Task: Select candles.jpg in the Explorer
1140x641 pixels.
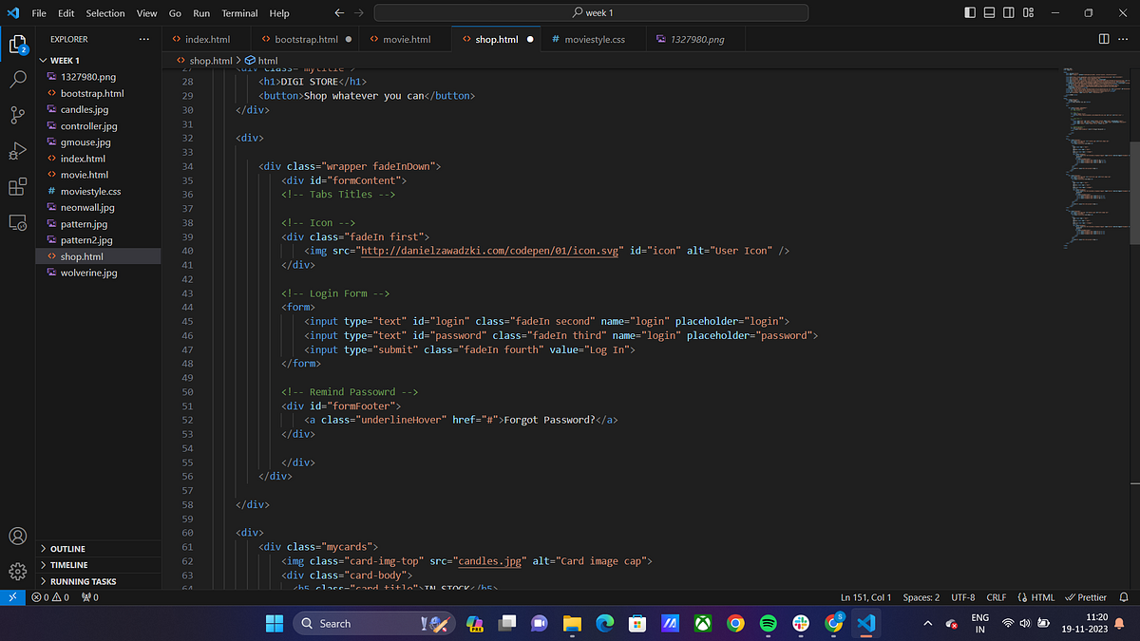Action: tap(85, 109)
